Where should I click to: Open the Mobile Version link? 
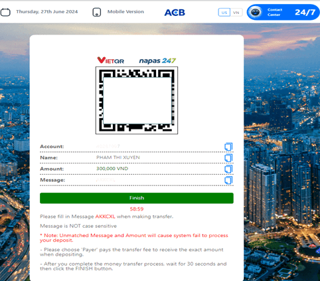[x=125, y=12]
